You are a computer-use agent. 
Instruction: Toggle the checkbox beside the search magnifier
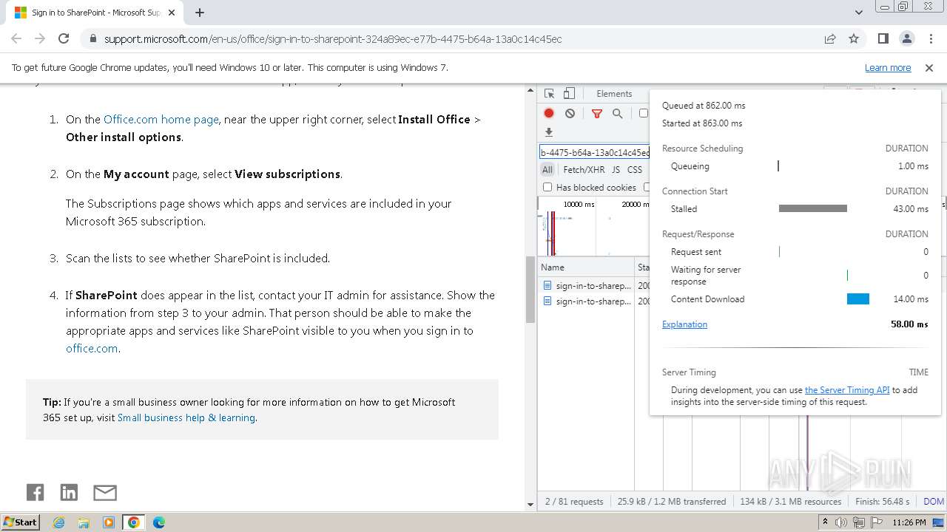[643, 113]
